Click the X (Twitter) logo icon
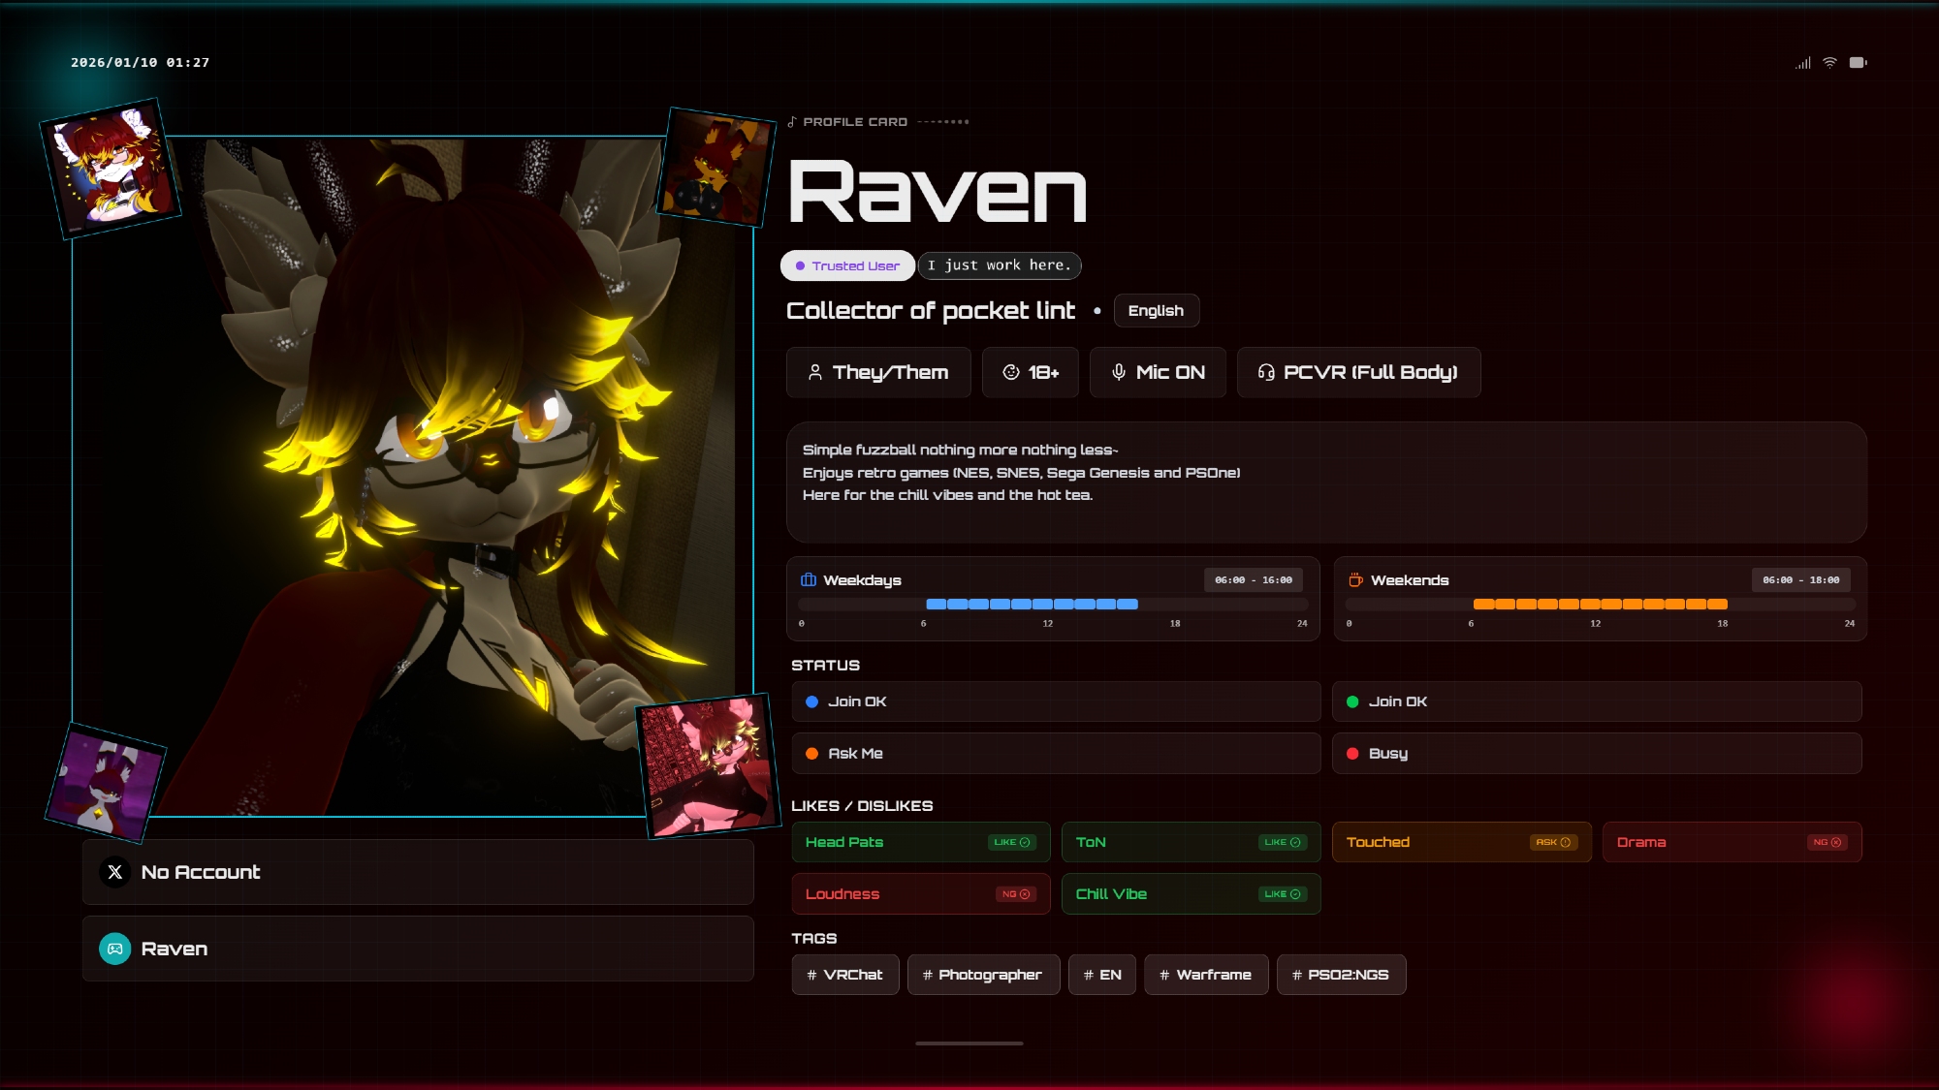 pyautogui.click(x=115, y=872)
